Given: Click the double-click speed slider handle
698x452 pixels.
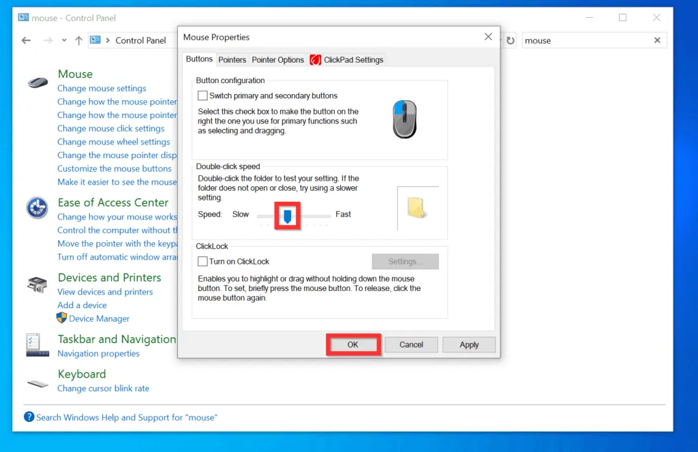Looking at the screenshot, I should (288, 215).
